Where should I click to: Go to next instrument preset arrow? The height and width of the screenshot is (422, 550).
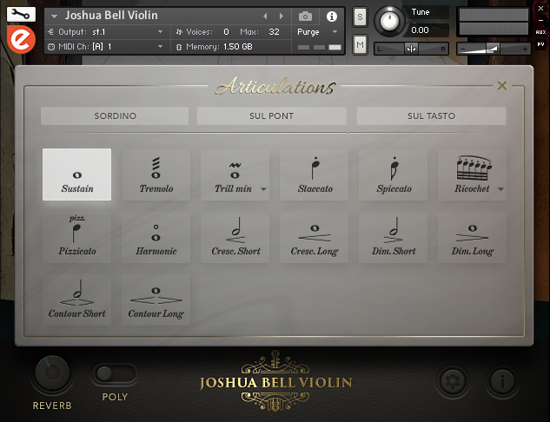[x=282, y=16]
